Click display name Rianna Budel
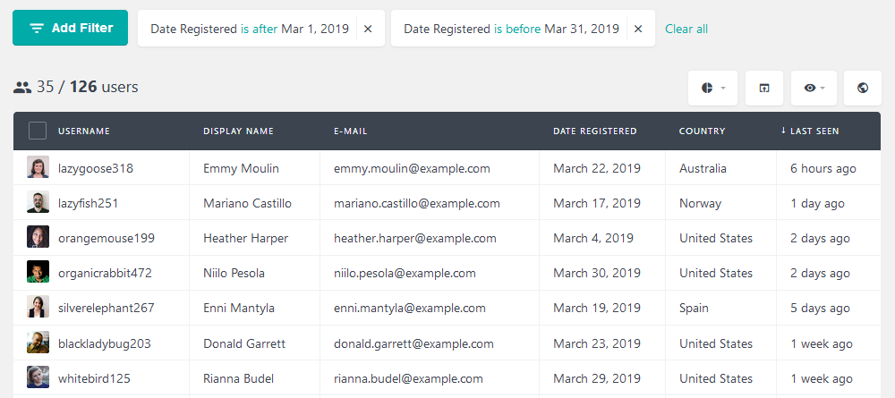Image resolution: width=895 pixels, height=398 pixels. click(239, 378)
